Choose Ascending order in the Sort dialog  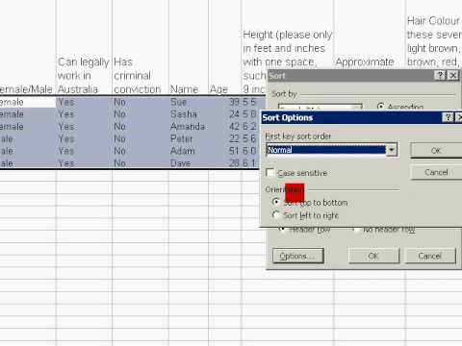coord(380,106)
